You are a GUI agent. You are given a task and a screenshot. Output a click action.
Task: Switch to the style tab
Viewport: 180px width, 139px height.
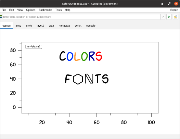point(29,26)
